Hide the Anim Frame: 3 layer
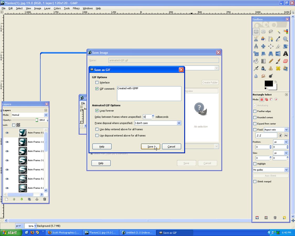 (7, 160)
